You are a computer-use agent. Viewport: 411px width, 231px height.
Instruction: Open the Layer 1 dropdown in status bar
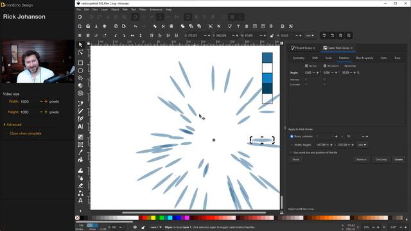155,227
